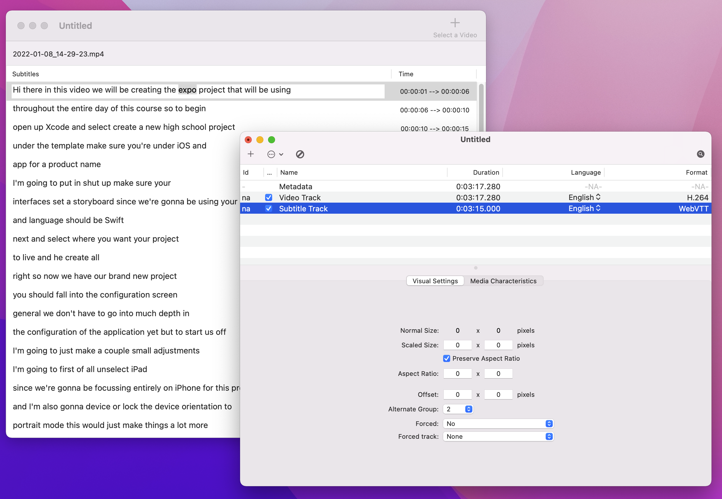The width and height of the screenshot is (722, 499).
Task: Click the Aspect Ratio width field
Action: pos(457,373)
